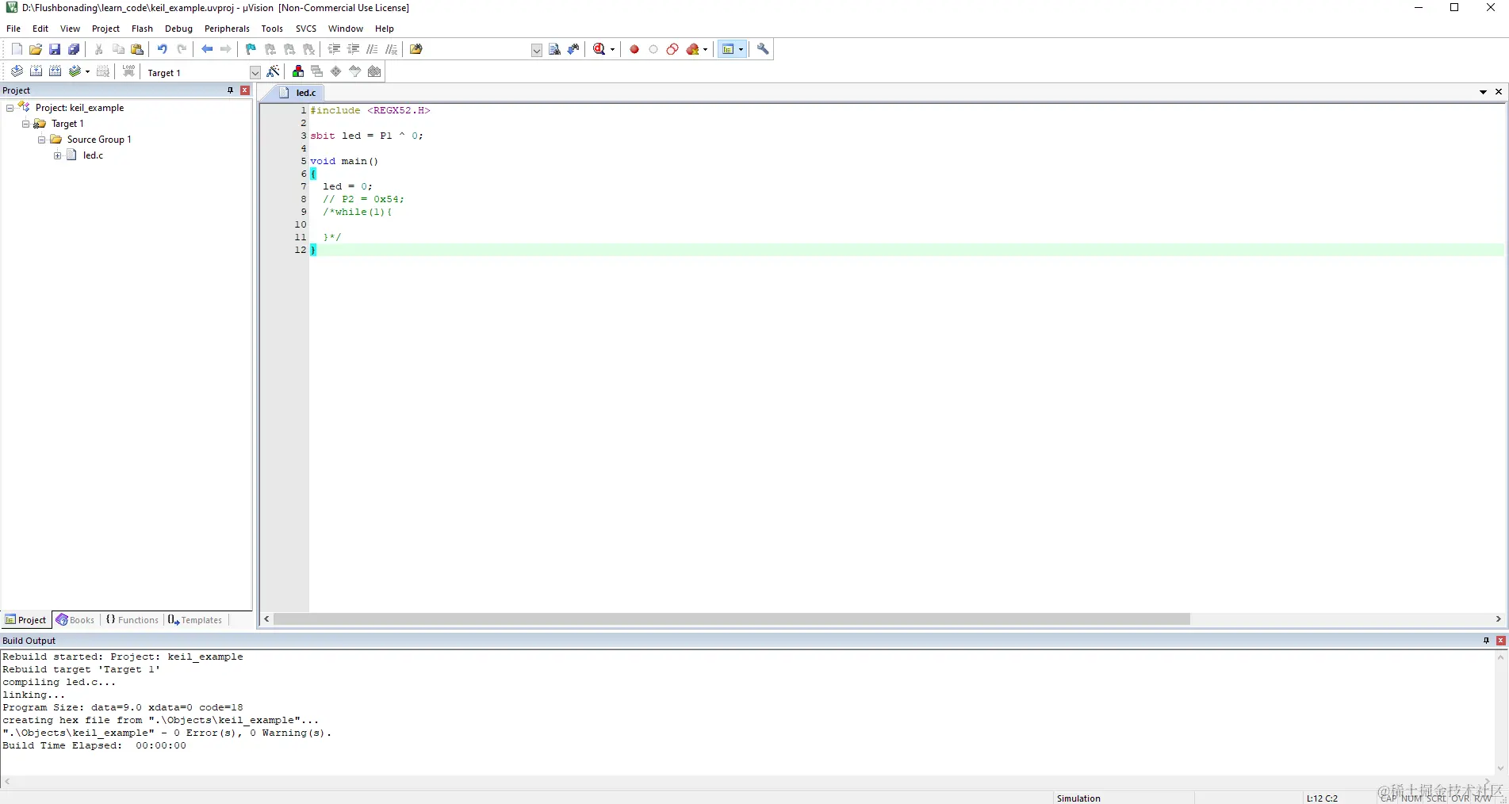This screenshot has height=804, width=1509.
Task: Insert a breakpoint with red dot icon
Action: pyautogui.click(x=634, y=49)
